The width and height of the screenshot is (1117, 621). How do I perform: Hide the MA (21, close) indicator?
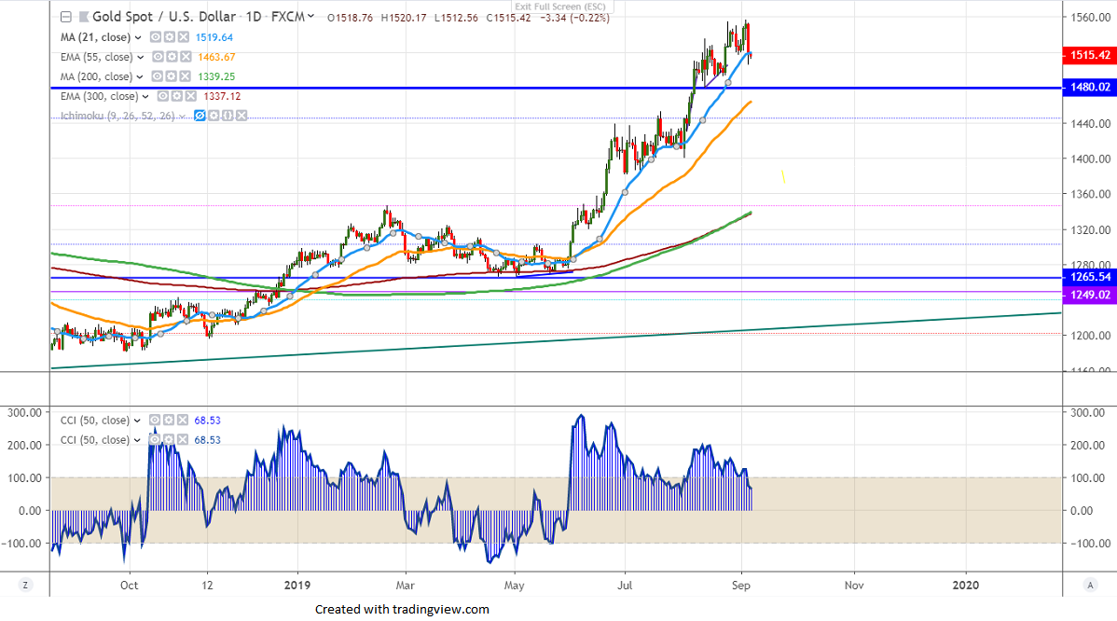(156, 37)
